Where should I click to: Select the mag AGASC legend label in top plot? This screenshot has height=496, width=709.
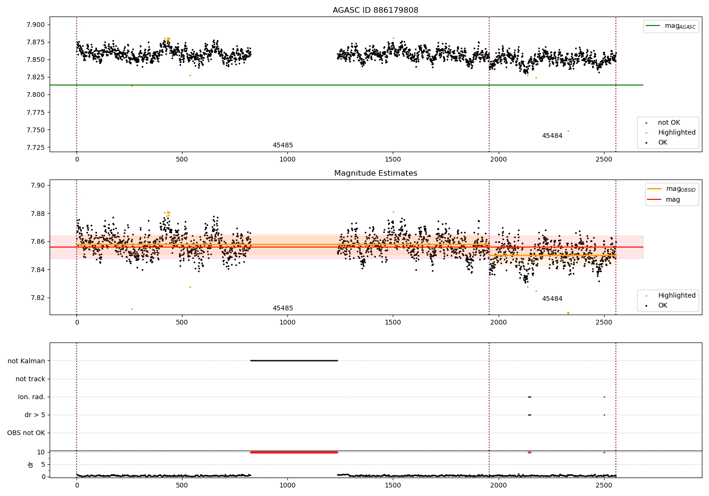[680, 26]
